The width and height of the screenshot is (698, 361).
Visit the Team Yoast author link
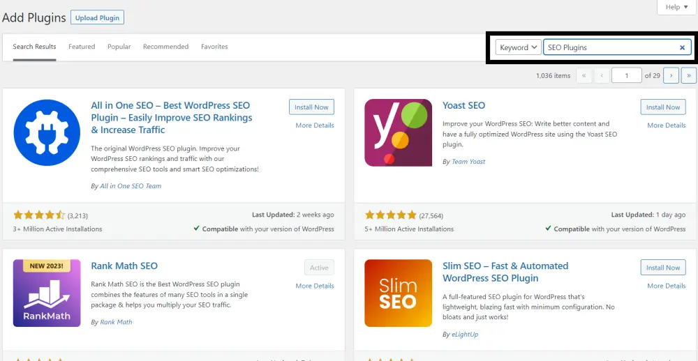pyautogui.click(x=468, y=162)
